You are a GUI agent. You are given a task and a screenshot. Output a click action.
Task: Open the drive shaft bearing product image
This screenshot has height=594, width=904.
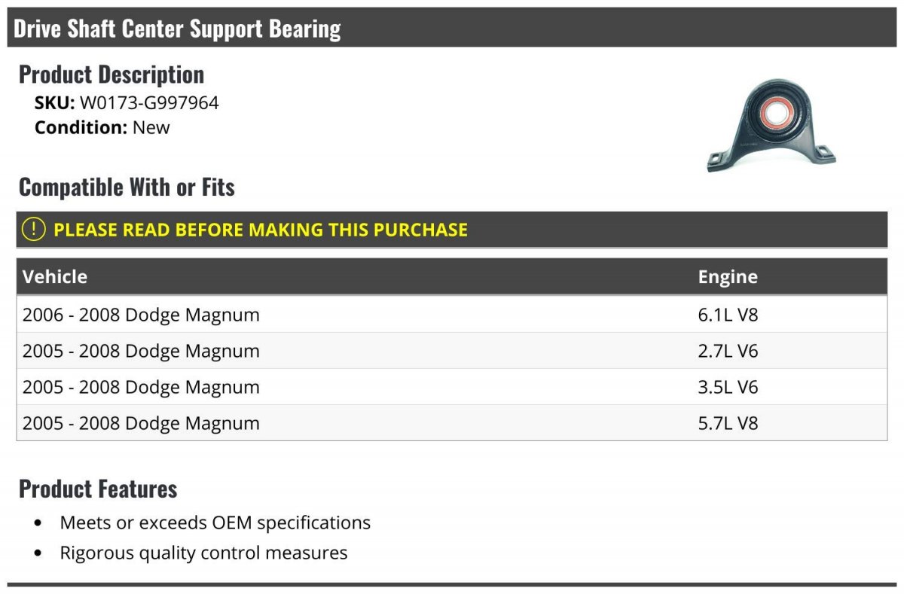pos(771,126)
